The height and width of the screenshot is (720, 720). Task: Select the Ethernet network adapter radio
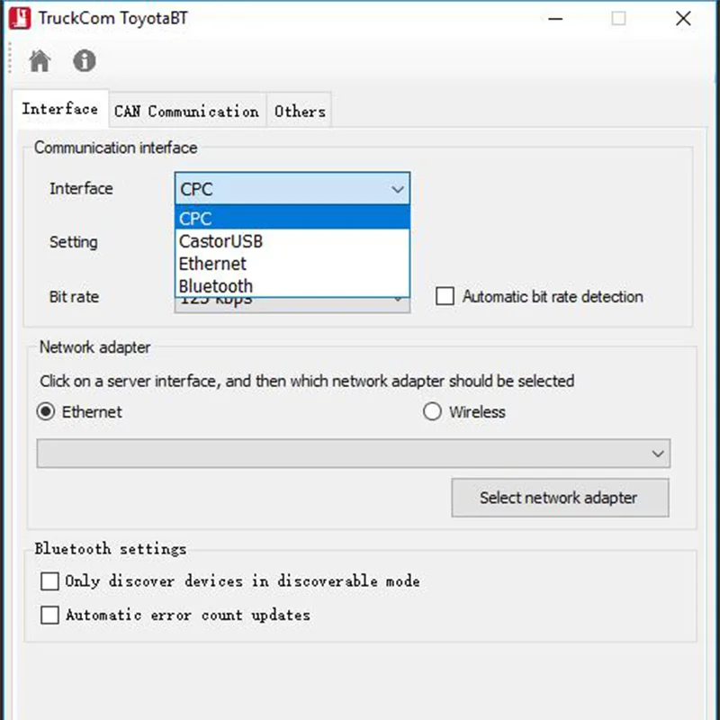[x=46, y=411]
